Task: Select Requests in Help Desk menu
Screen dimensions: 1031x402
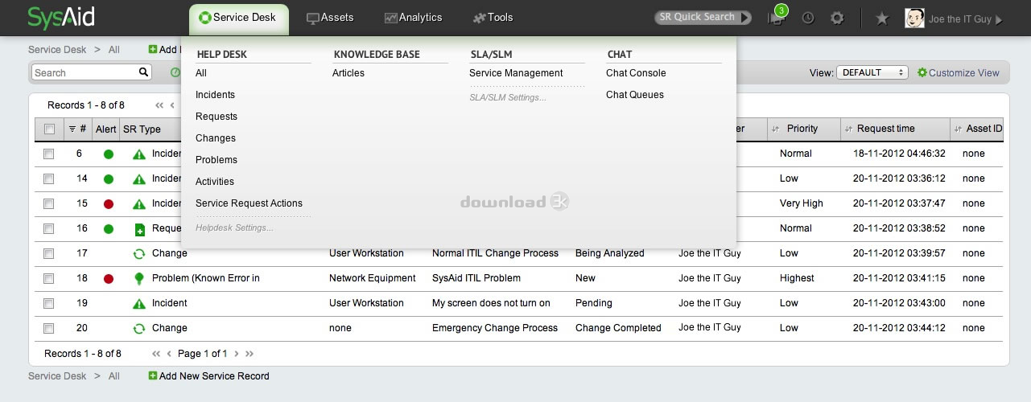Action: [x=217, y=117]
